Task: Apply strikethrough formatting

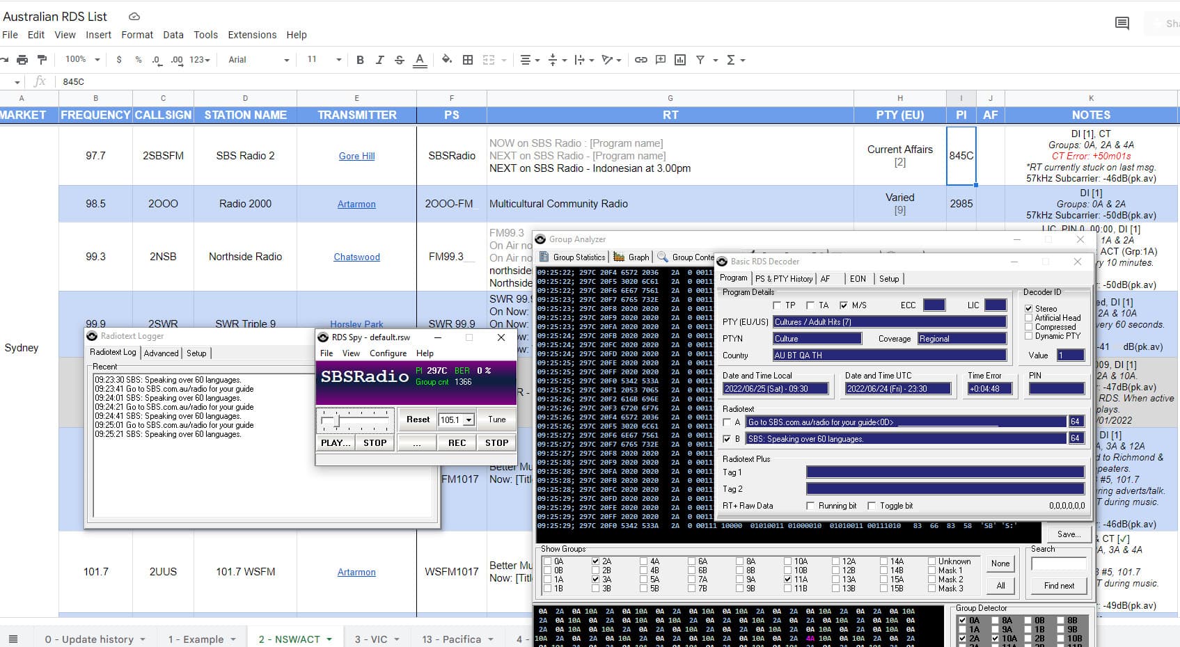Action: [400, 60]
